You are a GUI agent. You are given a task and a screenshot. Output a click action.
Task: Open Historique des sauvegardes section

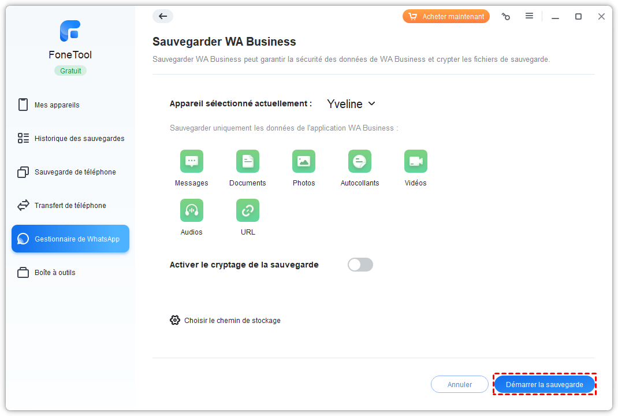(79, 139)
